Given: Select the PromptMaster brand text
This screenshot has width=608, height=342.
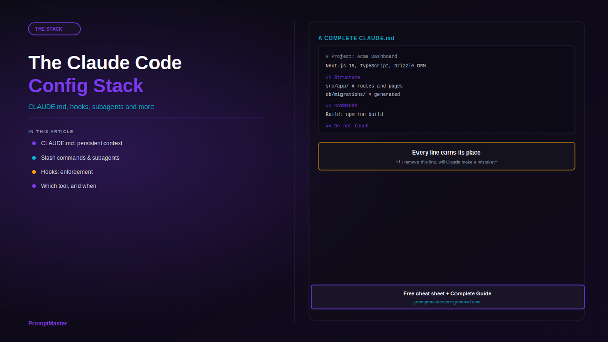Looking at the screenshot, I should click(x=48, y=323).
